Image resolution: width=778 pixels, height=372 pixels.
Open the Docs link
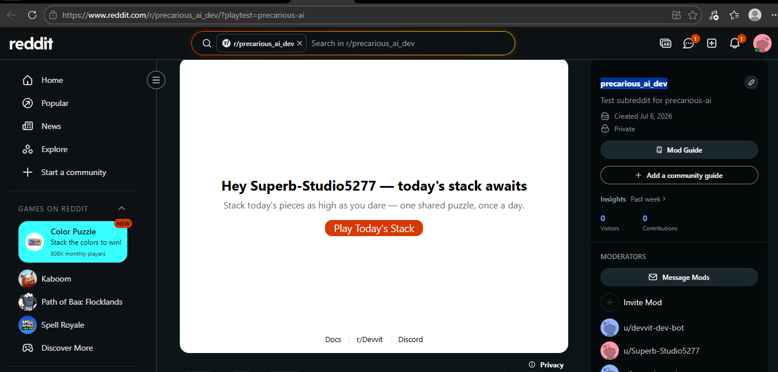(333, 339)
